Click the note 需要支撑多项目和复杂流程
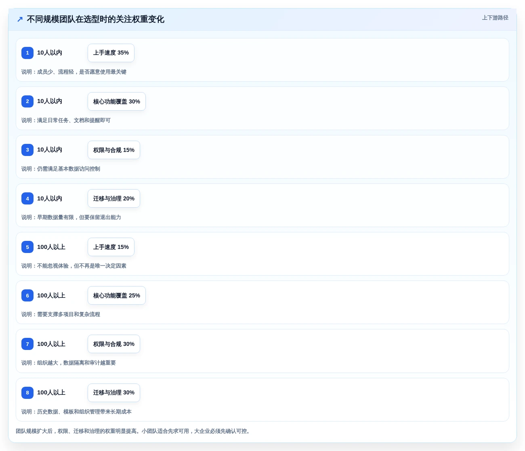This screenshot has height=451, width=525. tap(69, 314)
